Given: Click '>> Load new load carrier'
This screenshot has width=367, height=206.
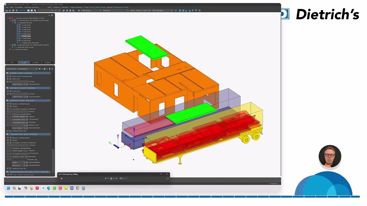Looking at the screenshot, I should [24, 47].
